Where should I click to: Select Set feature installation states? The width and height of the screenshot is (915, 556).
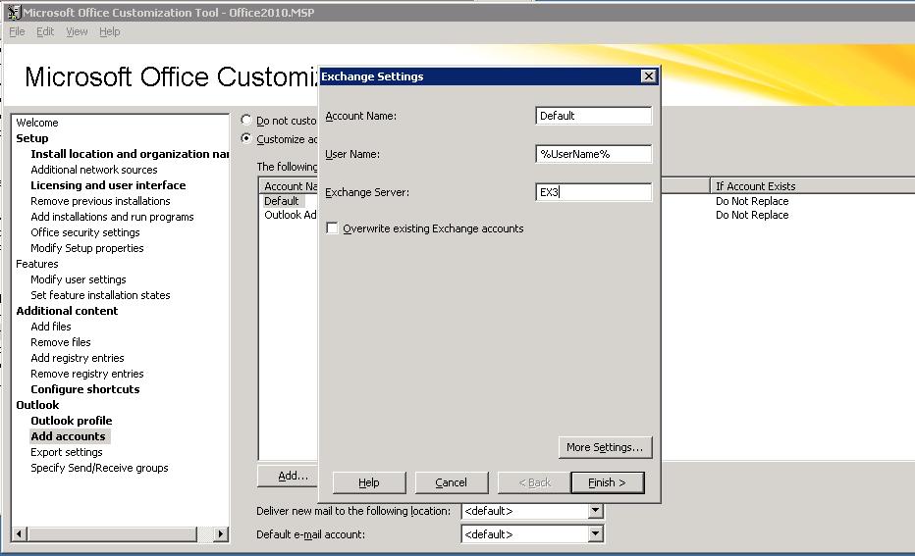pos(100,295)
